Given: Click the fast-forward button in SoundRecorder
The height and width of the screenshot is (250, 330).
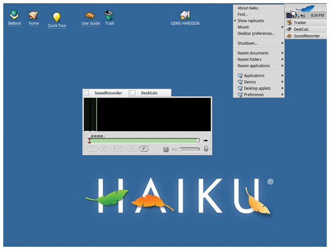Looking at the screenshot, I should point(132,149).
